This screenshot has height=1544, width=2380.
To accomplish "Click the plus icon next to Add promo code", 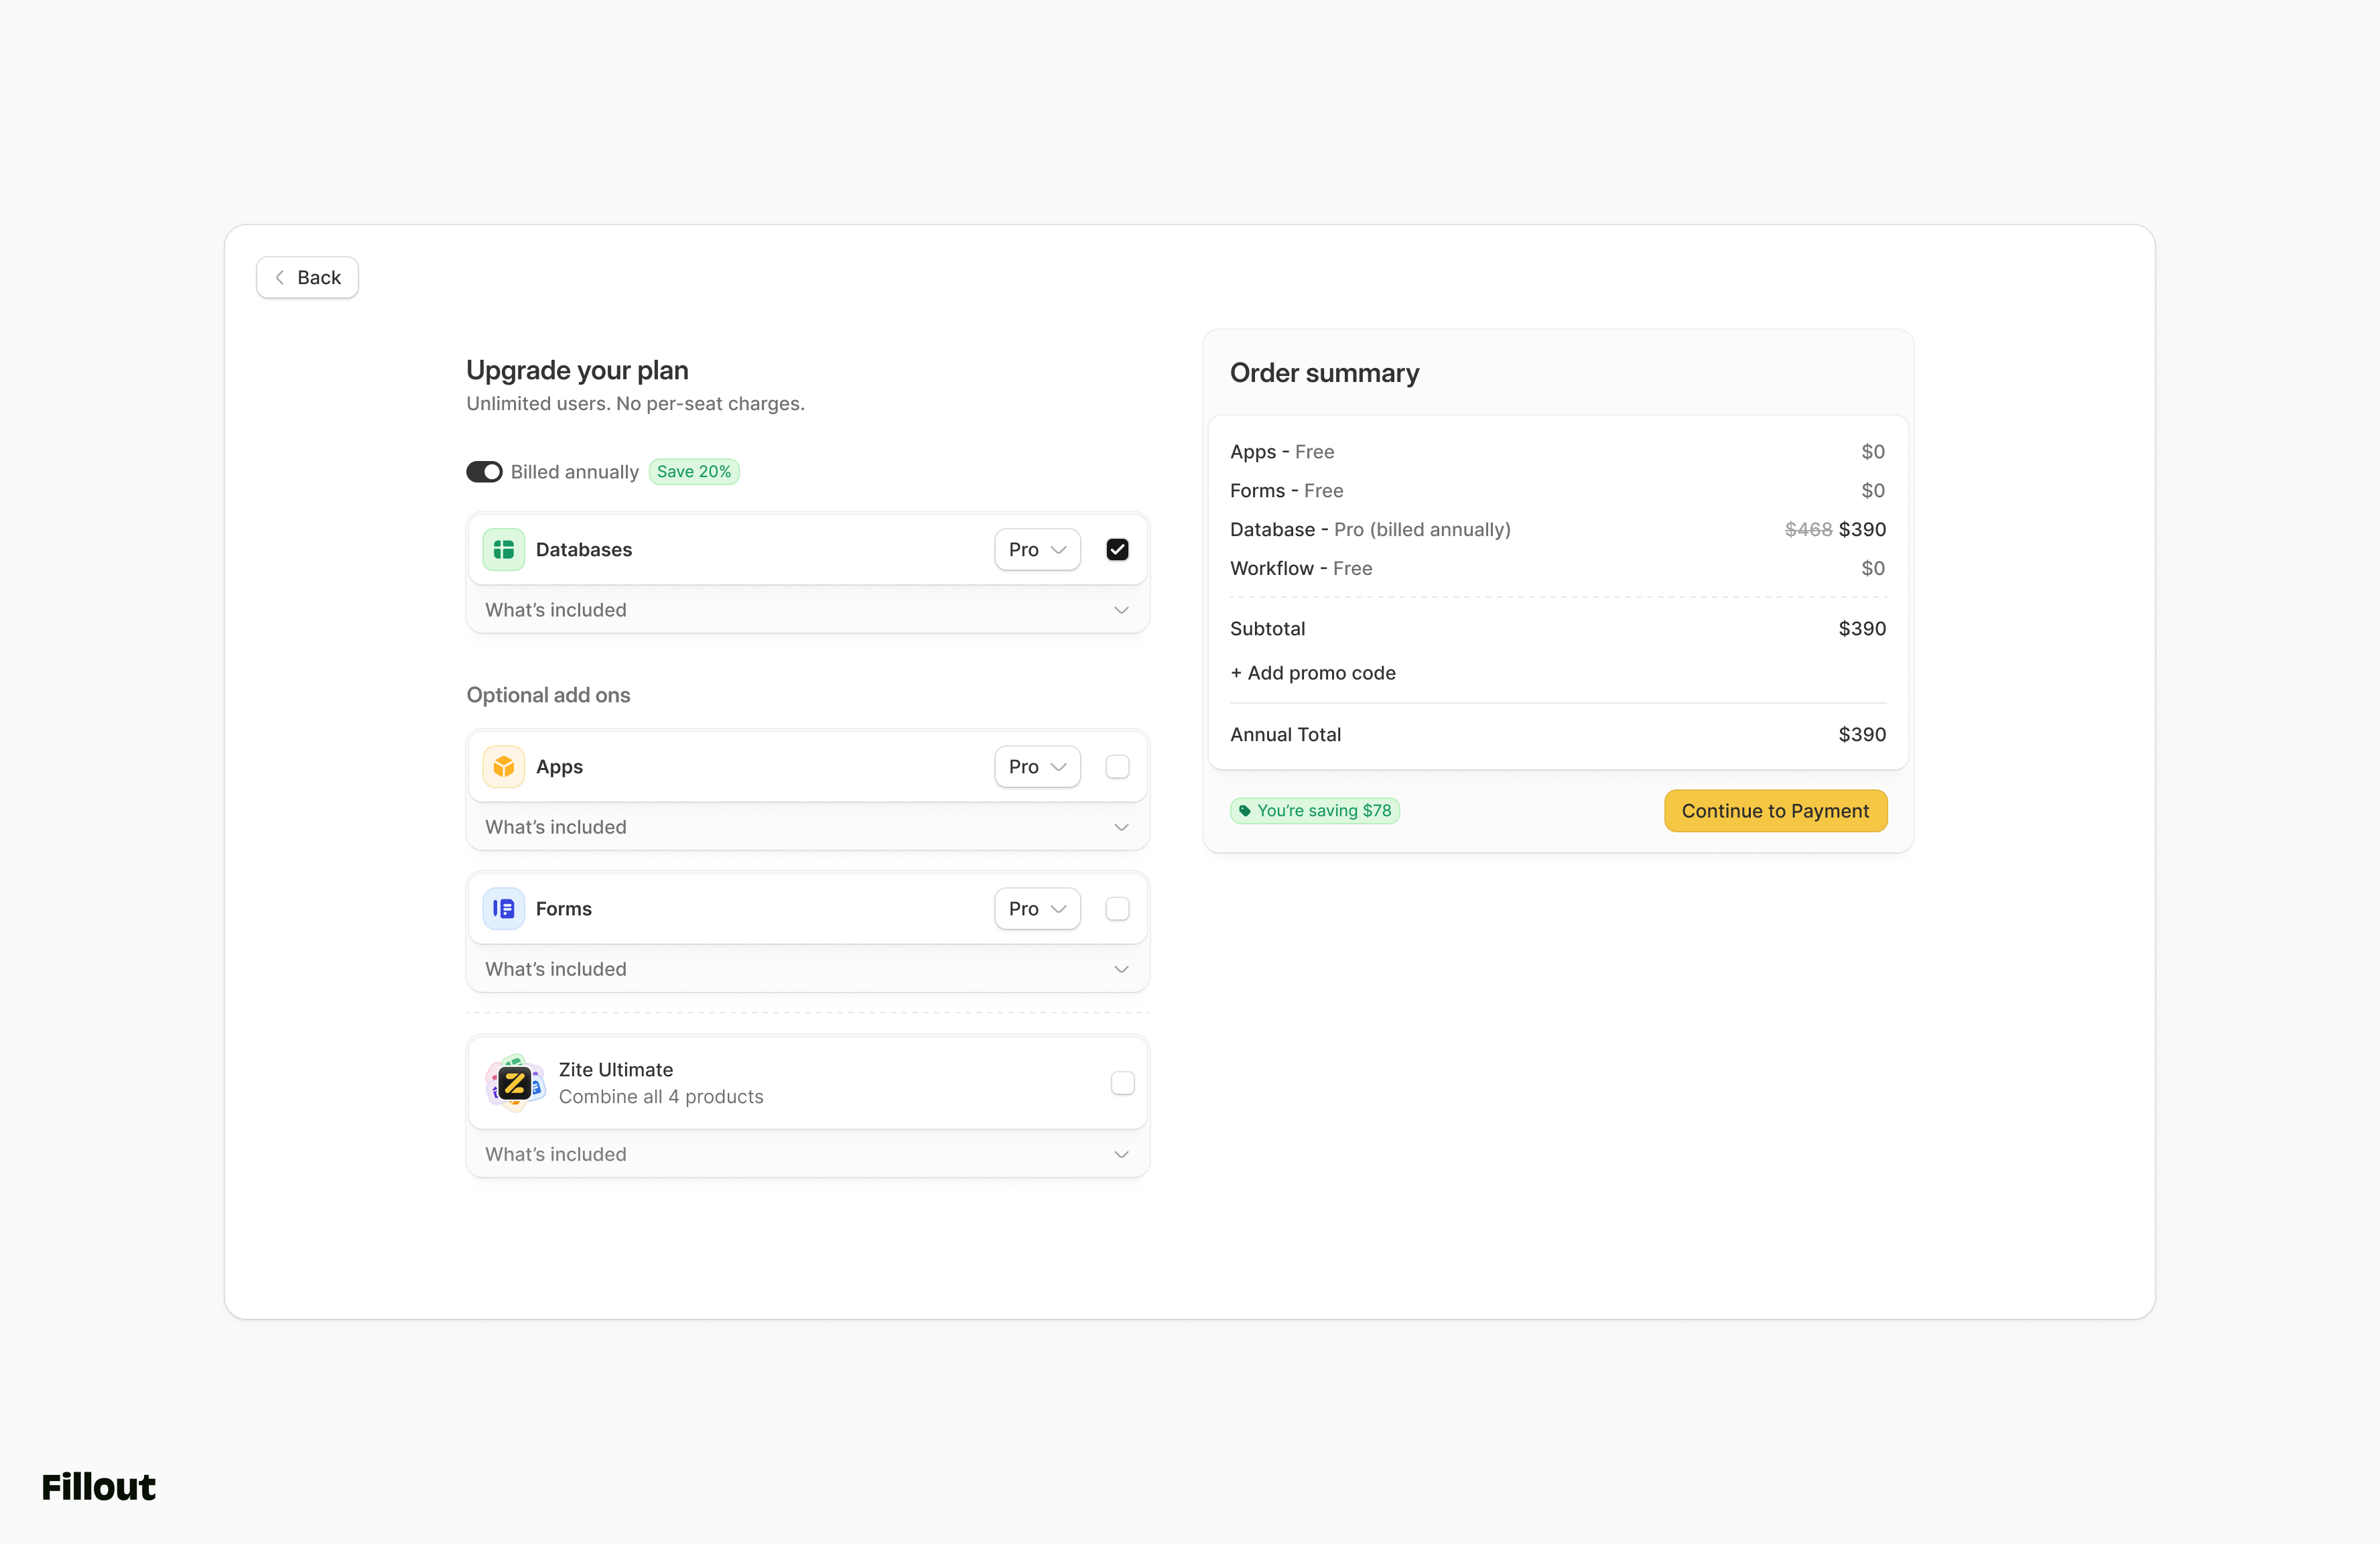I will click(x=1237, y=672).
